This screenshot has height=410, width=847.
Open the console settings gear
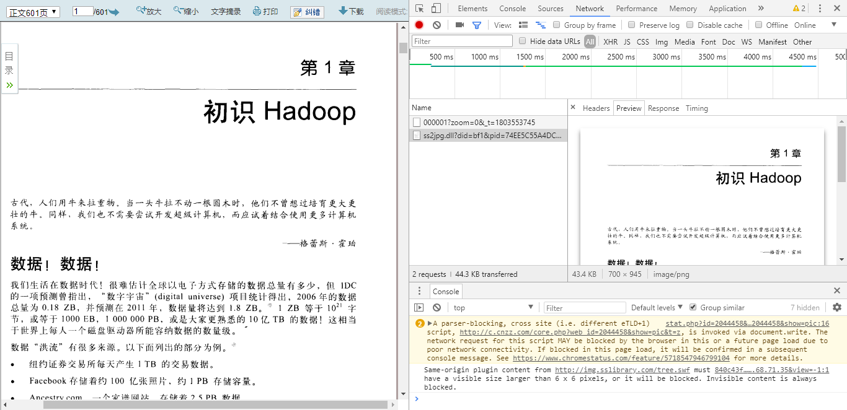(x=836, y=307)
